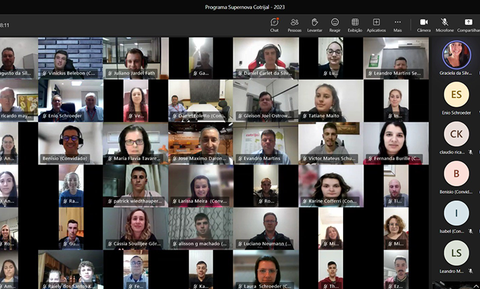Open the Mais options menu
The width and height of the screenshot is (480, 289).
click(x=398, y=25)
